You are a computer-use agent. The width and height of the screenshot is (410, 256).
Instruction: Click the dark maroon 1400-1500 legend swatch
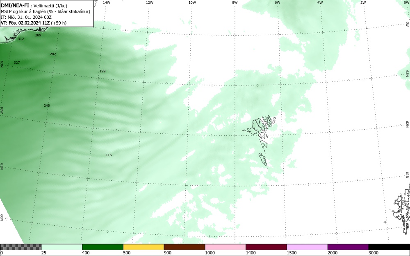click(x=266, y=247)
